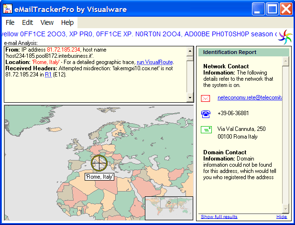Click the colorful pinwheel logo icon
The height and width of the screenshot is (225, 295).
pyautogui.click(x=285, y=36)
